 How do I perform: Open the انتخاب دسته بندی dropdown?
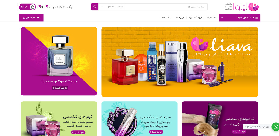(112, 7)
